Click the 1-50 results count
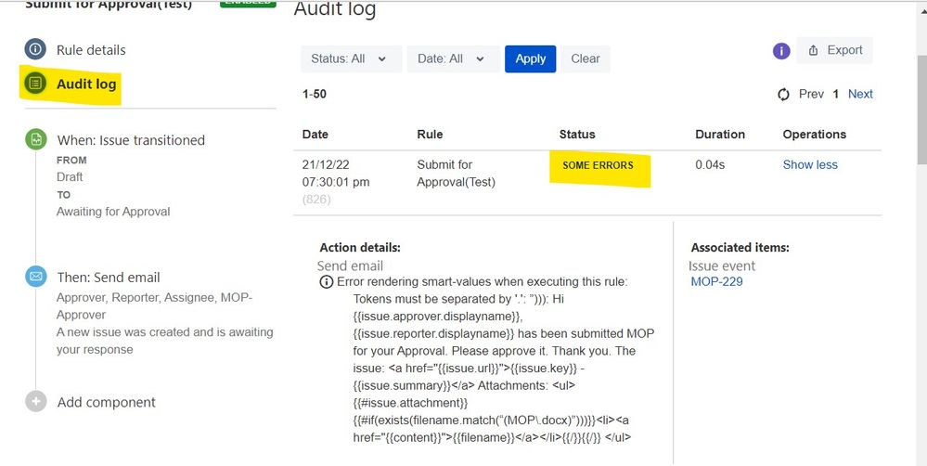This screenshot has height=466, width=927. (x=314, y=94)
